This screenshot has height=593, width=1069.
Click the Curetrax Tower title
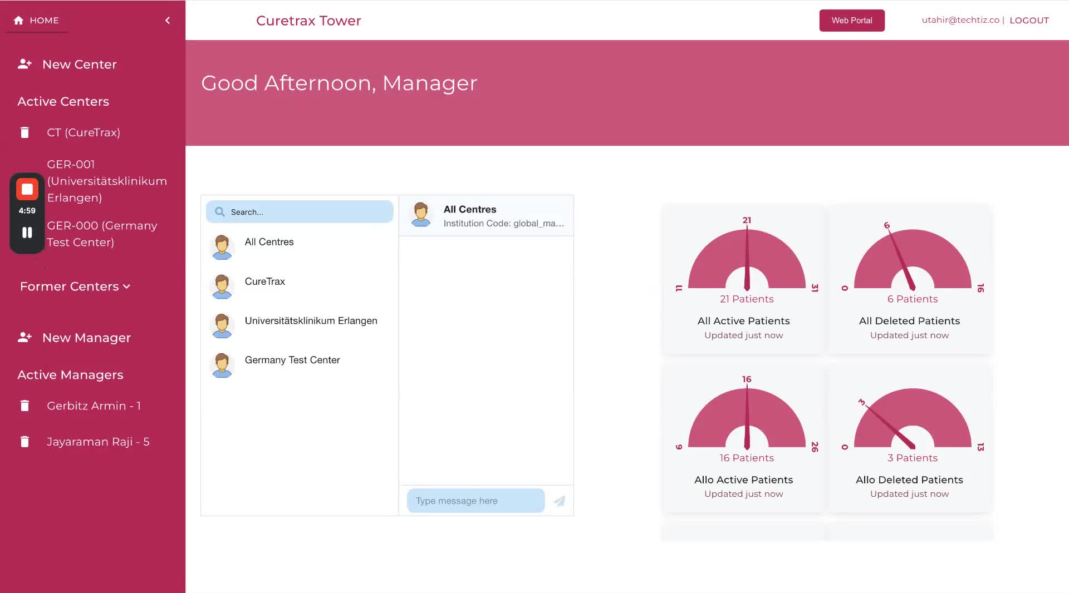[308, 21]
